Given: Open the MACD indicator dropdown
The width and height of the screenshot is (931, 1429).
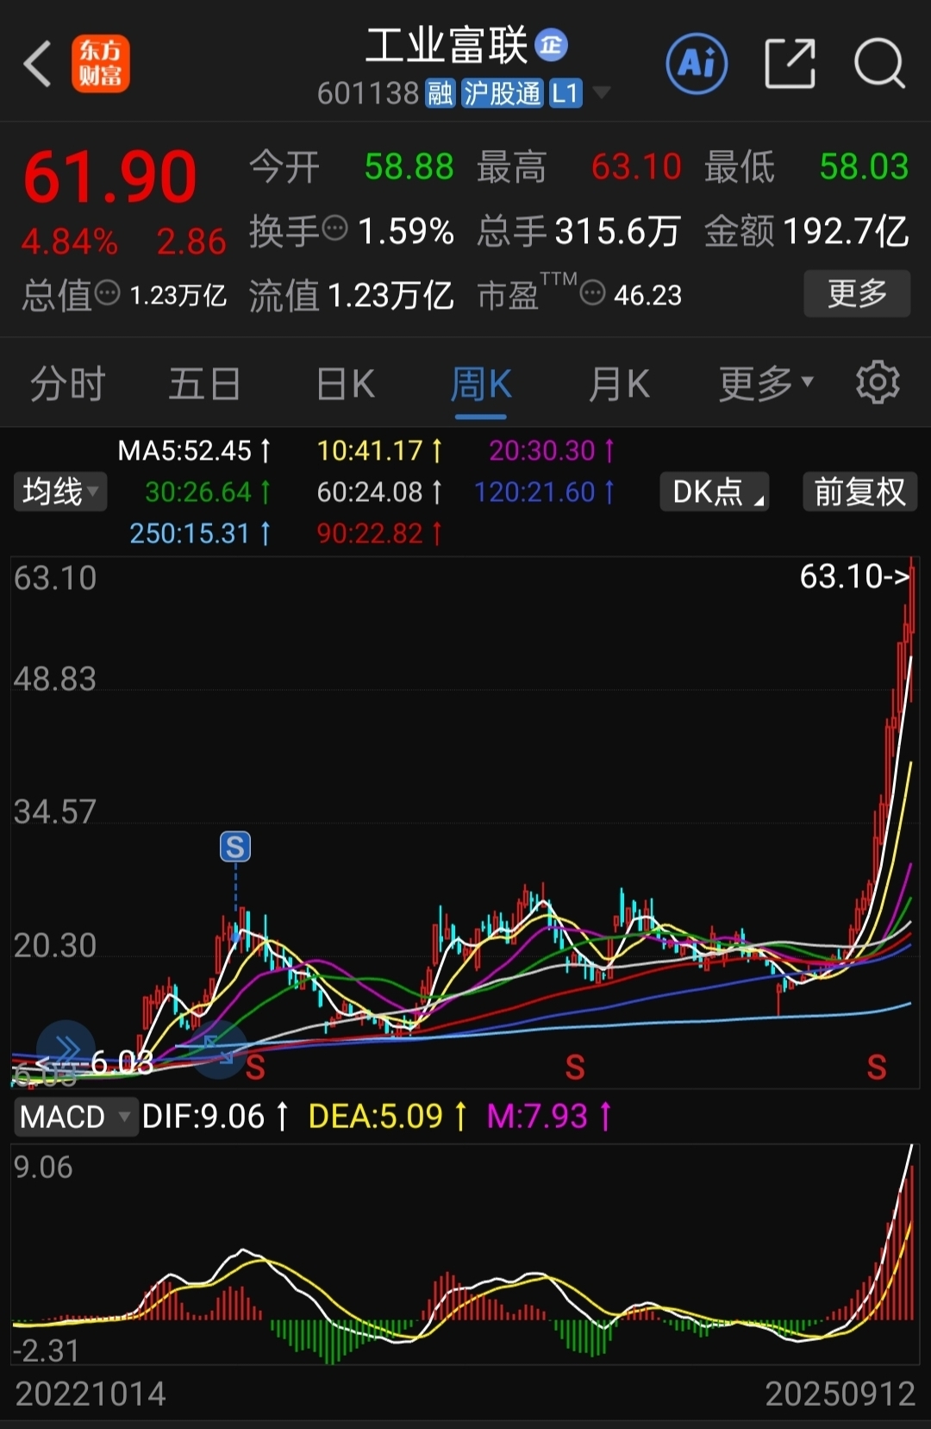Looking at the screenshot, I should (x=75, y=1116).
